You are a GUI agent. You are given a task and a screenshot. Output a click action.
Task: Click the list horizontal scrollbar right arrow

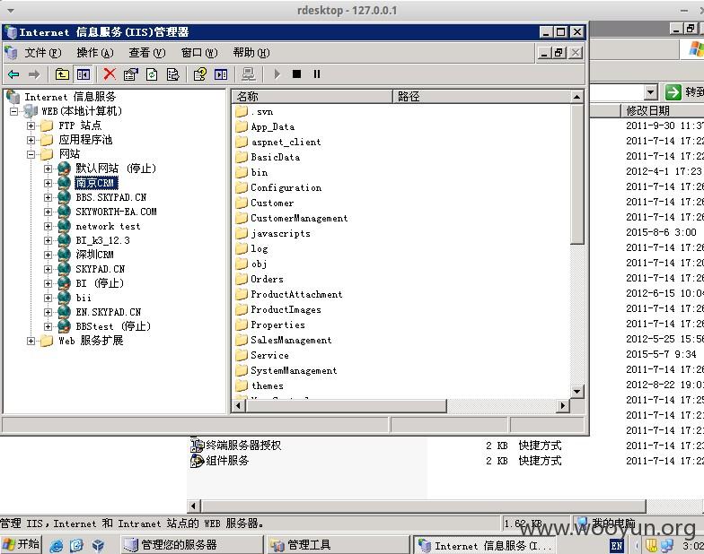coord(562,406)
